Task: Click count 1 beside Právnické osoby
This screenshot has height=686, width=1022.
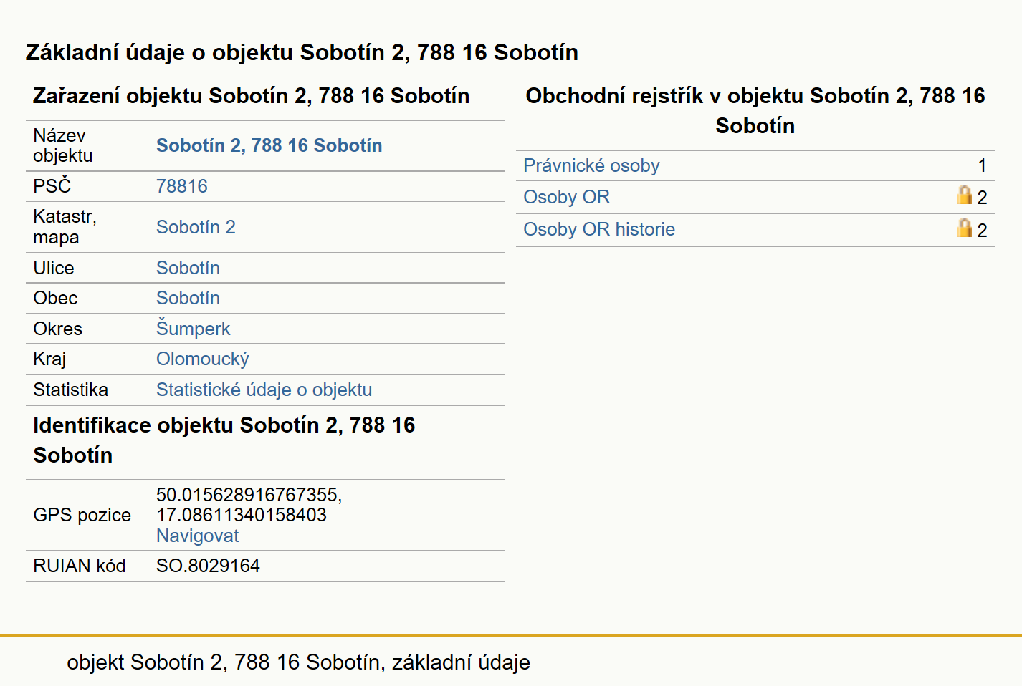Action: point(983,165)
